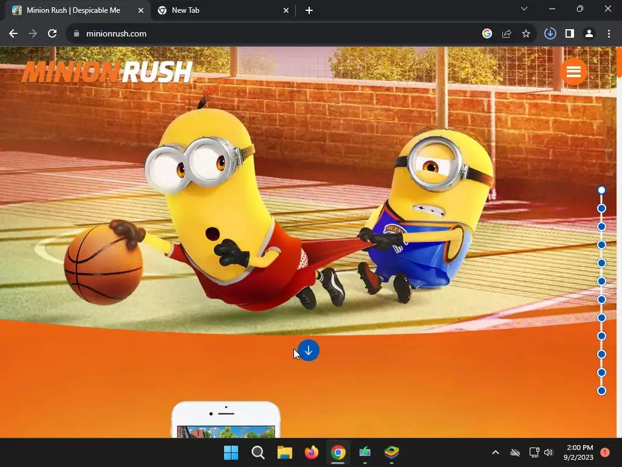The image size is (622, 467).
Task: Jump to the fifth section dot
Action: (x=602, y=263)
